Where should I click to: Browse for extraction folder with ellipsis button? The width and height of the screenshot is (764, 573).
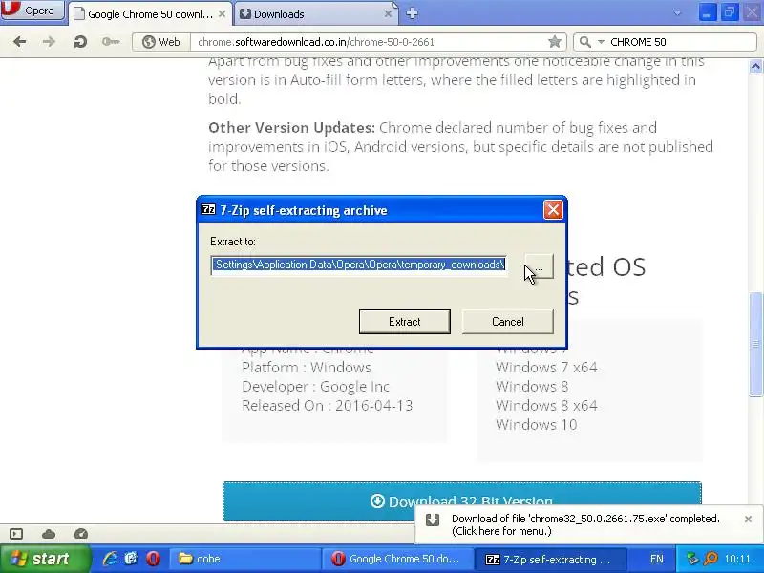click(540, 267)
